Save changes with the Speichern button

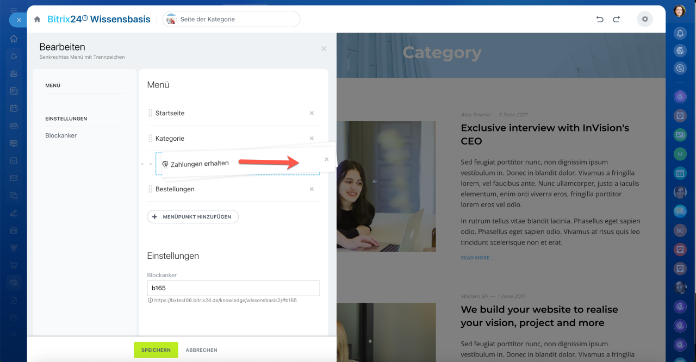(x=156, y=350)
